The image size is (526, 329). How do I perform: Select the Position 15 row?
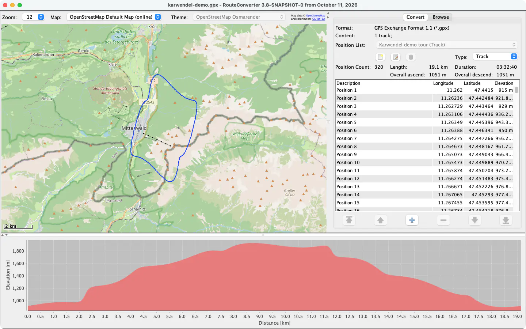point(425,203)
